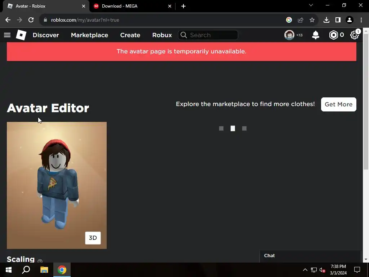This screenshot has height=277, width=369.
Task: Open the network tray icon
Action: (x=314, y=270)
